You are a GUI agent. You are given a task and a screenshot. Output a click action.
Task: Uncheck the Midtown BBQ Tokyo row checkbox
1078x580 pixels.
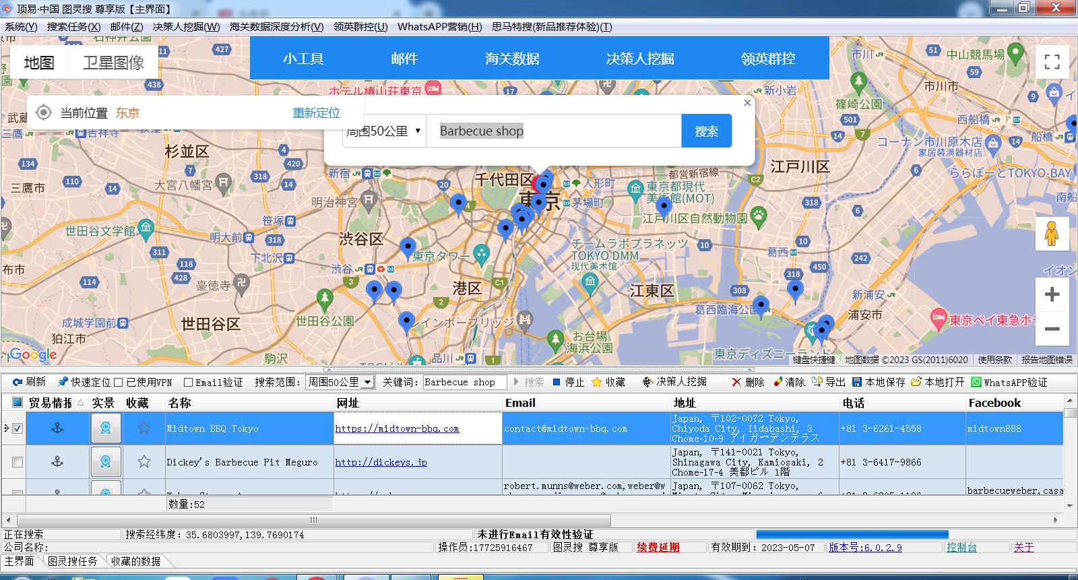pyautogui.click(x=18, y=428)
